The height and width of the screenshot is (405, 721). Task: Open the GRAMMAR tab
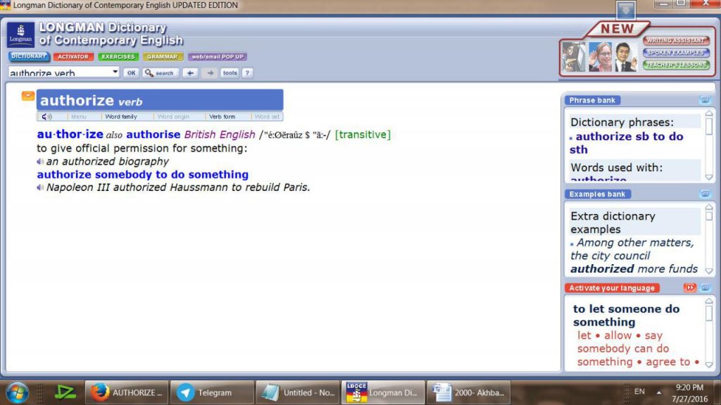pyautogui.click(x=163, y=56)
